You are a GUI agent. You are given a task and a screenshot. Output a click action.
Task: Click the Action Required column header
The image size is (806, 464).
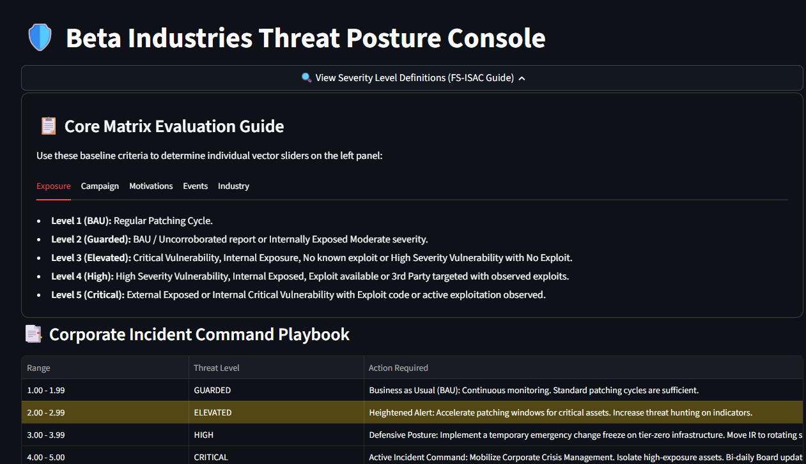(584, 368)
